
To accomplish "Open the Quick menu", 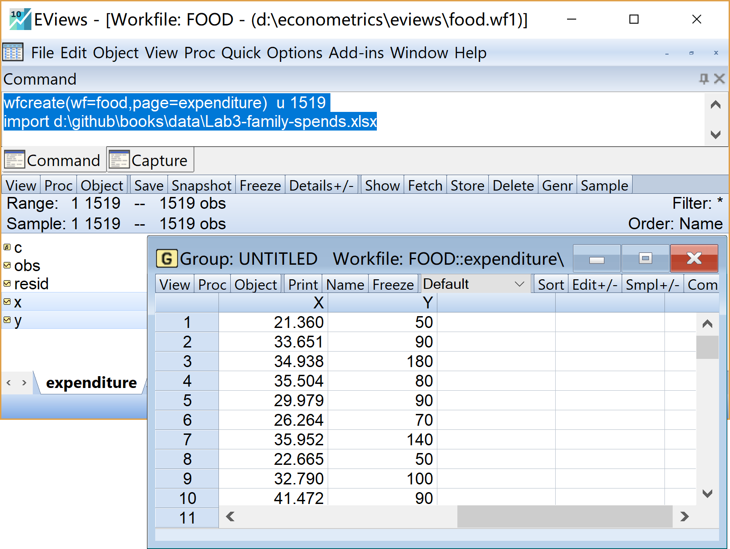I will point(241,53).
